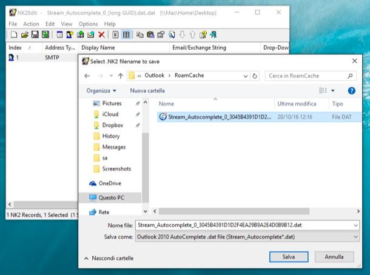Open the Help menu
370x275 pixels.
point(110,24)
